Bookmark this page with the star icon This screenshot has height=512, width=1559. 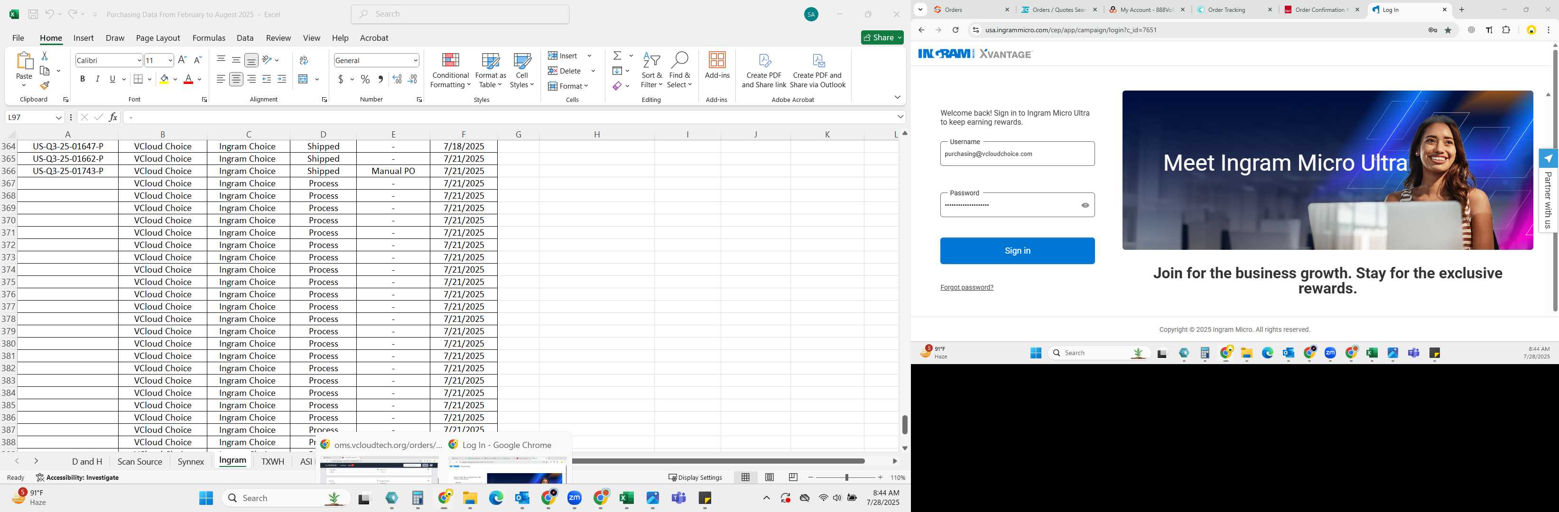coord(1448,29)
